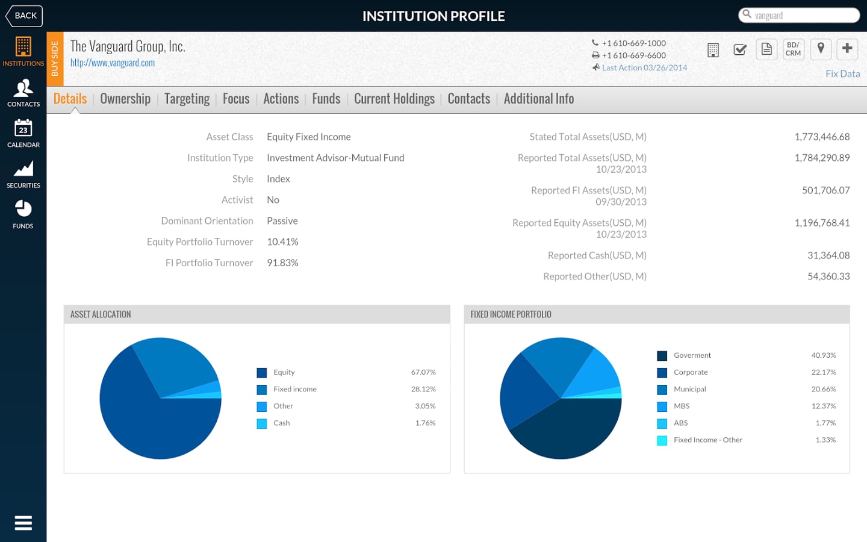Open the Focus tab

(x=236, y=99)
